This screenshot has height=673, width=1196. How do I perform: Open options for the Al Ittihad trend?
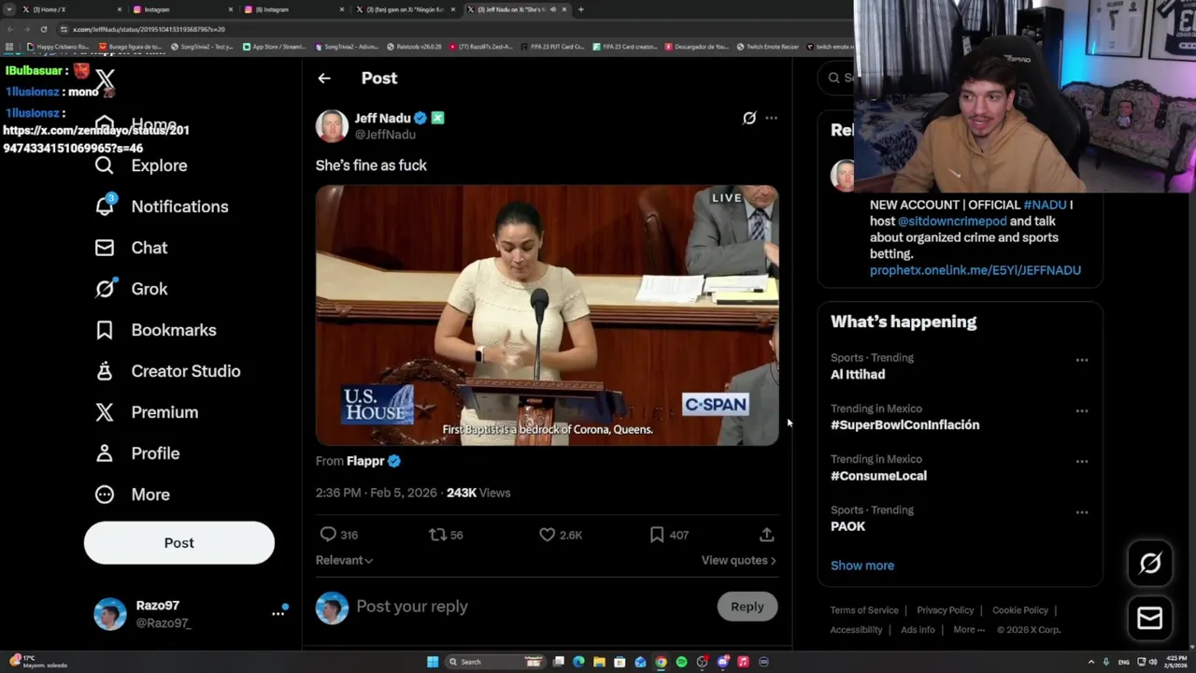[1082, 360]
